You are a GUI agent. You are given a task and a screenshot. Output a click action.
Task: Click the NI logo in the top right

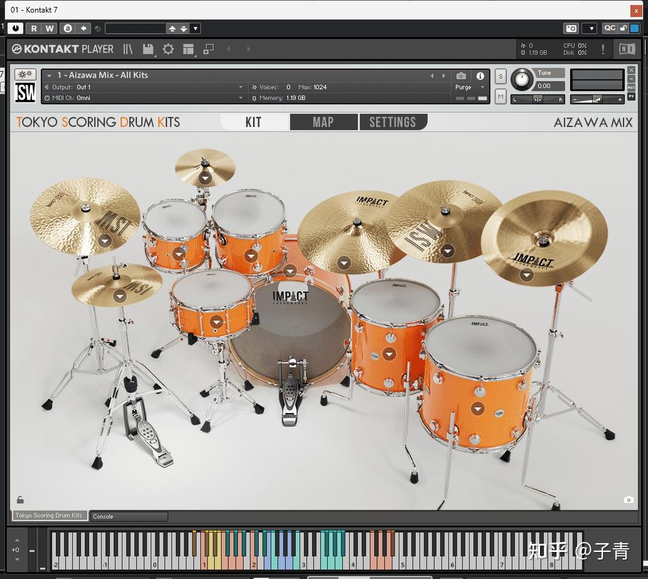pos(627,49)
